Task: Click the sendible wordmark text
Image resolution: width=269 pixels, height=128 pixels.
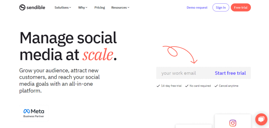Action: [x=36, y=8]
